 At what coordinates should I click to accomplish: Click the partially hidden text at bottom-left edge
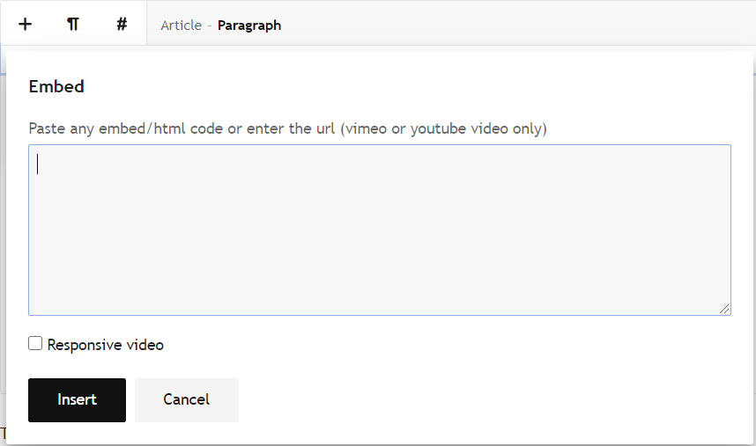point(3,435)
